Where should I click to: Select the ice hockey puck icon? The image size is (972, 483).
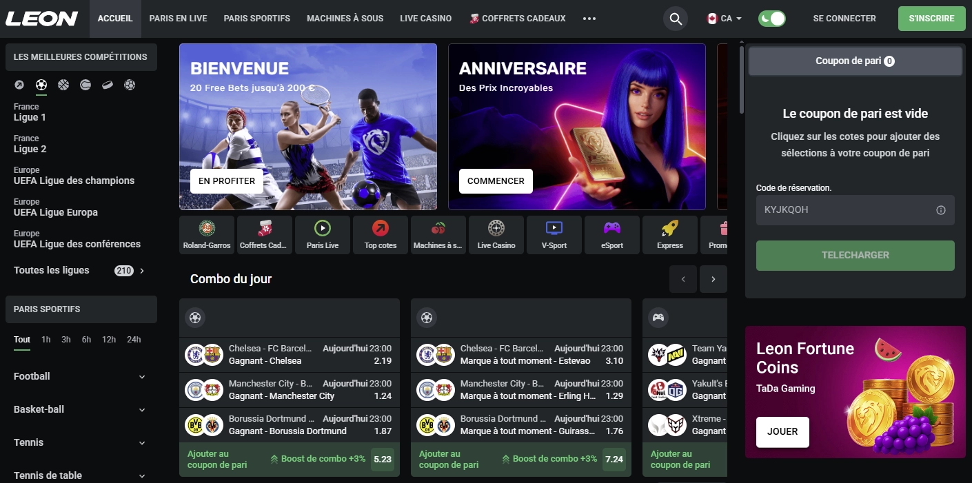[108, 85]
